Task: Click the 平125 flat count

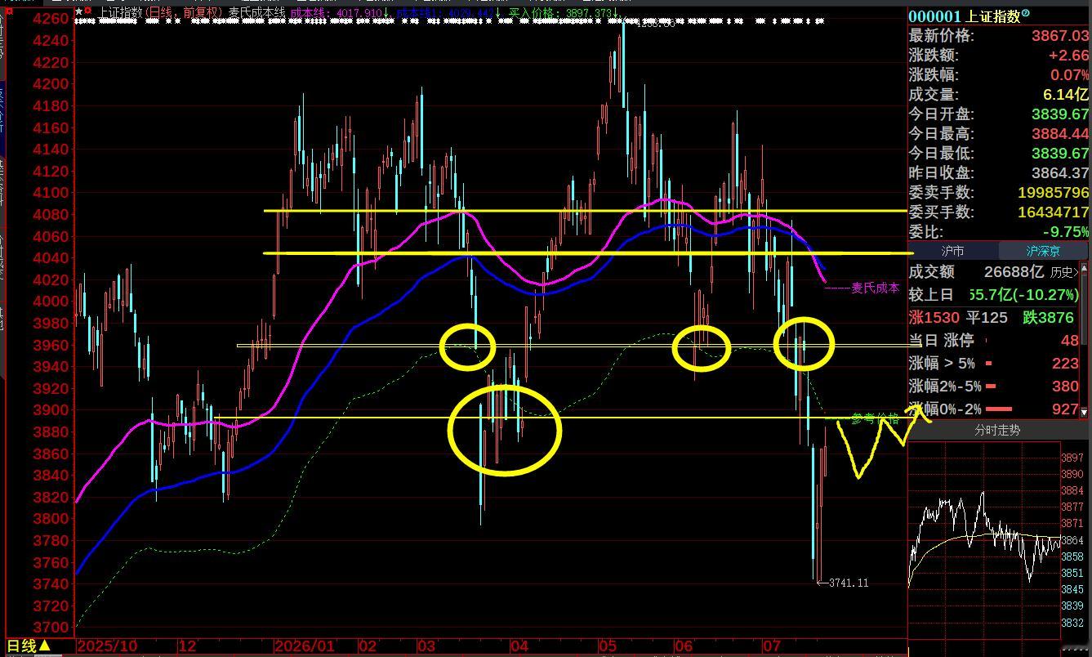Action: coord(987,318)
